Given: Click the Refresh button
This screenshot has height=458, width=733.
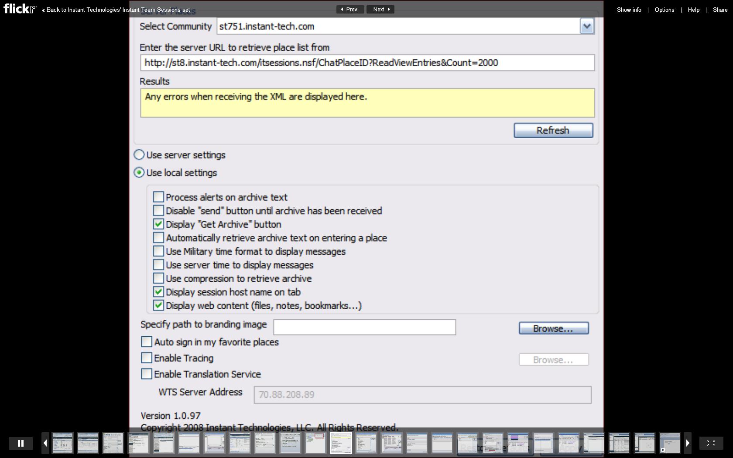Looking at the screenshot, I should point(553,130).
